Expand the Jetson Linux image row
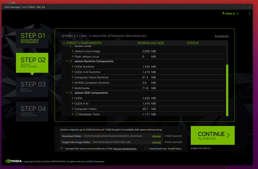Image resolution: width=258 pixels, height=169 pixels. [72, 51]
